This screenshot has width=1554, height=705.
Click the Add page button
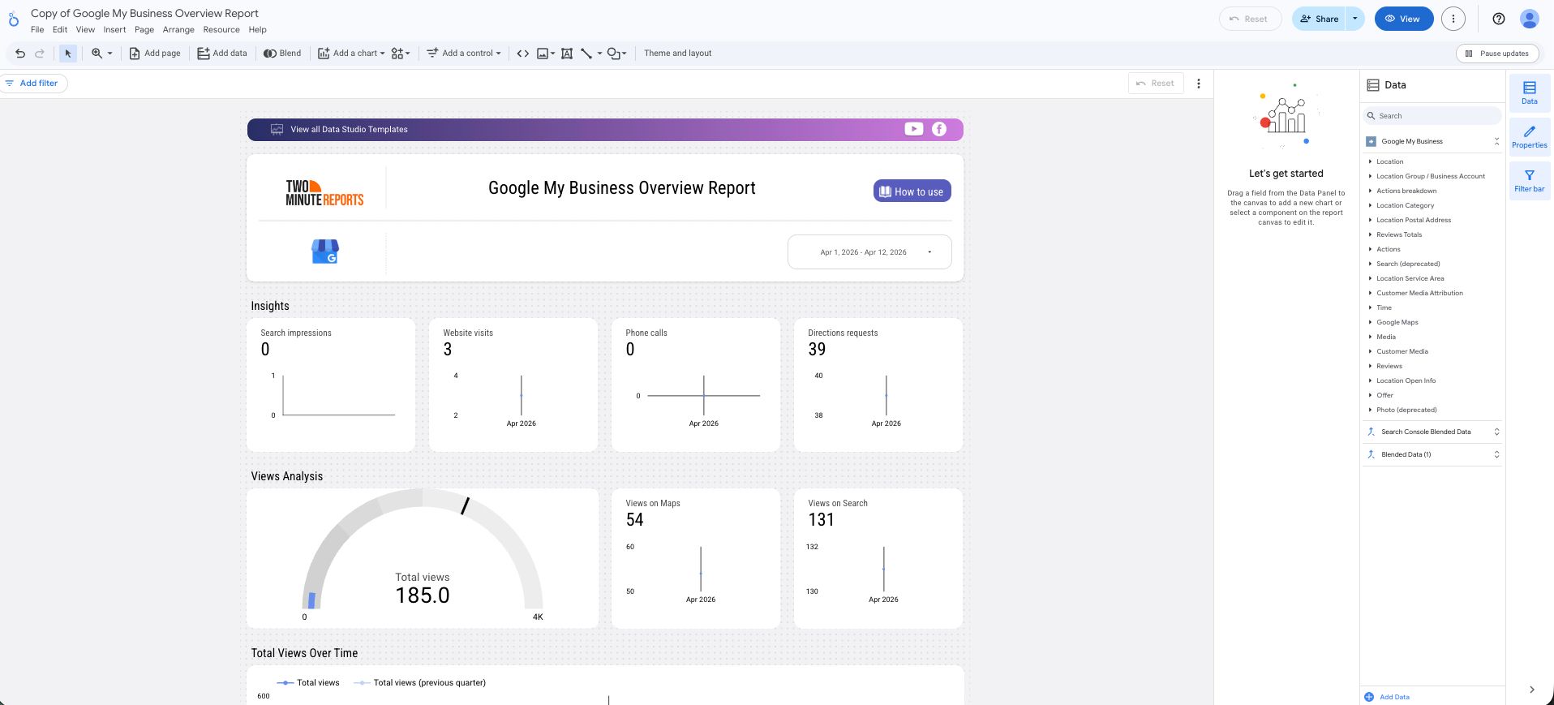click(155, 54)
